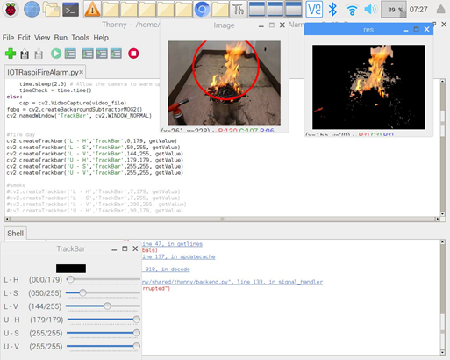Click the CPU usage monitor showing 39%
Viewport: 450px width, 360px height.
coord(394,10)
